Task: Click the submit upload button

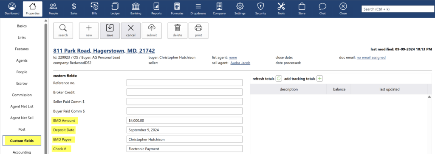Action: (152, 31)
